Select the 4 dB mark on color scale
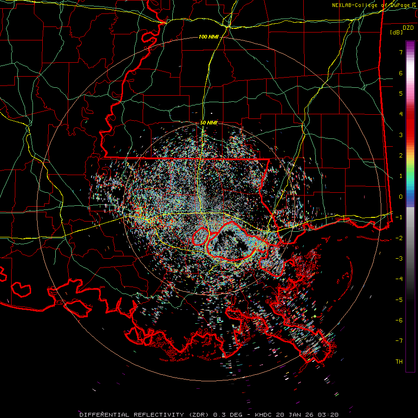418x418 pixels. point(401,114)
